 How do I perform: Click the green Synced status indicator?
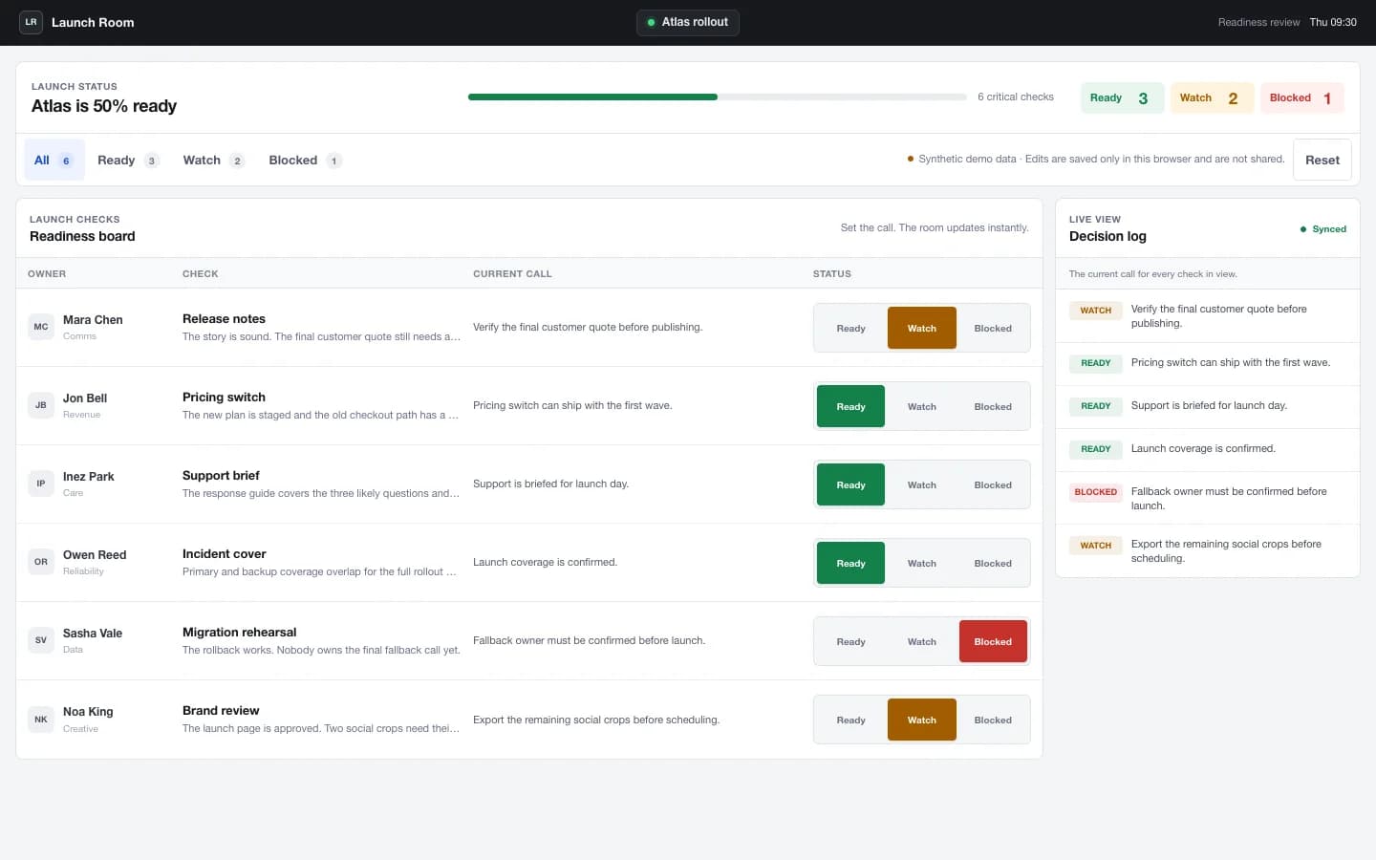pyautogui.click(x=1322, y=229)
